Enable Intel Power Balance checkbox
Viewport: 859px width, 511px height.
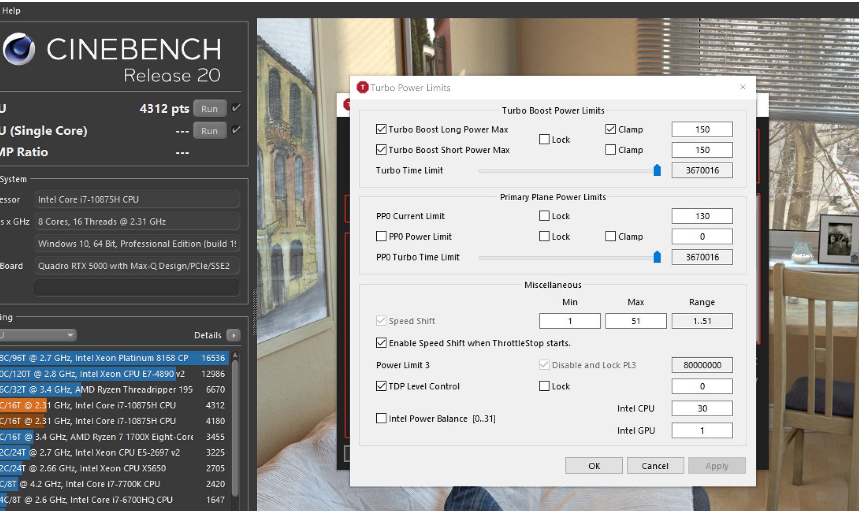[x=381, y=418]
